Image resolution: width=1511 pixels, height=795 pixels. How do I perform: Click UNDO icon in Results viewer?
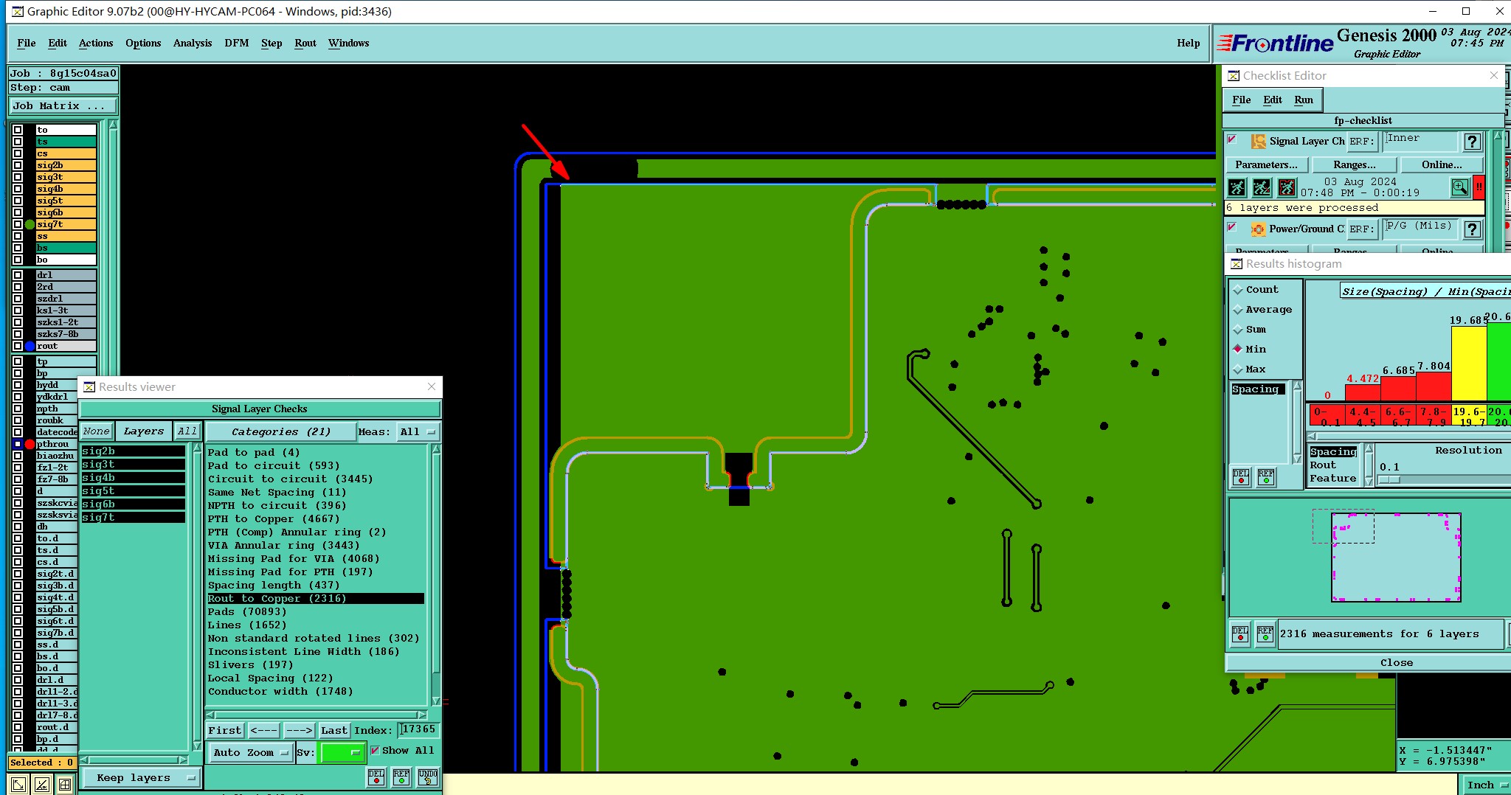pos(428,777)
